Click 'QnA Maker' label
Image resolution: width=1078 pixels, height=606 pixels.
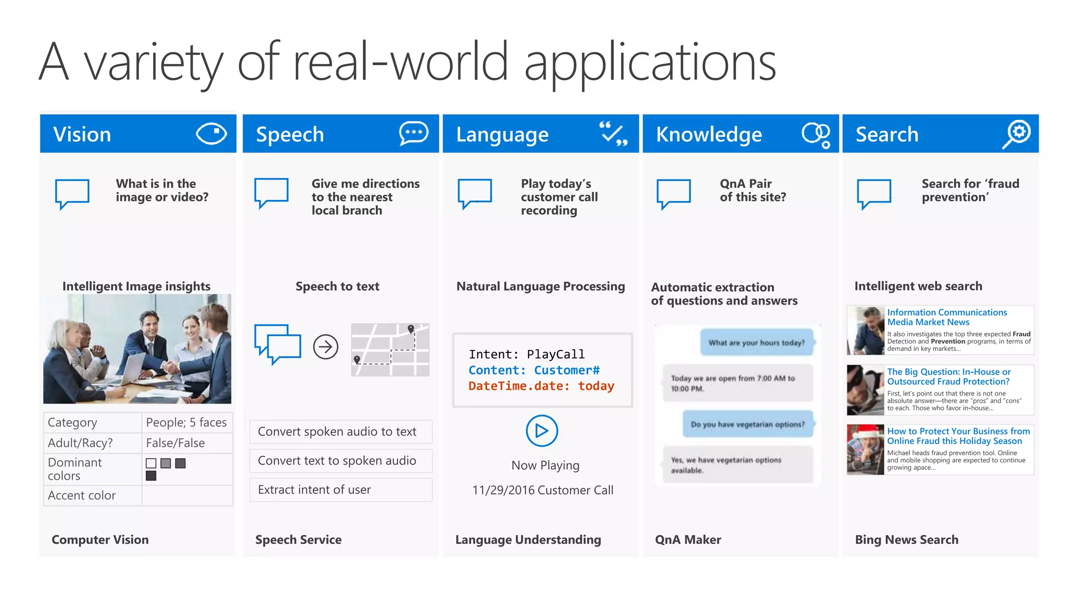[x=688, y=540]
